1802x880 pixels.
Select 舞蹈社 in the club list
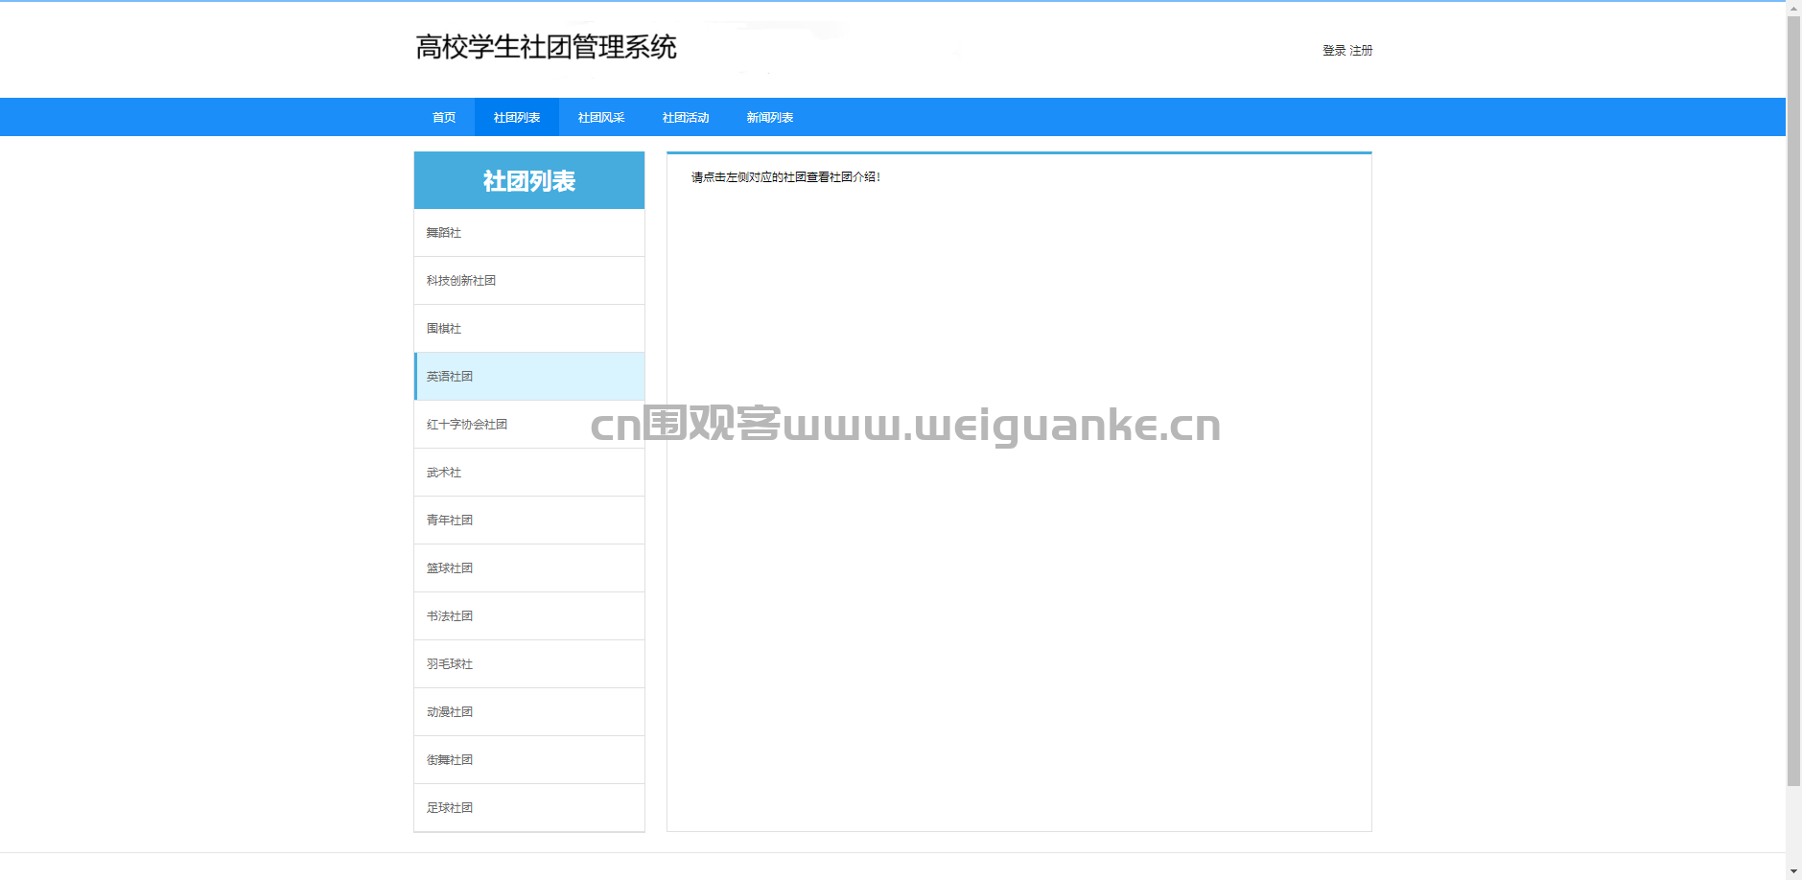point(529,233)
